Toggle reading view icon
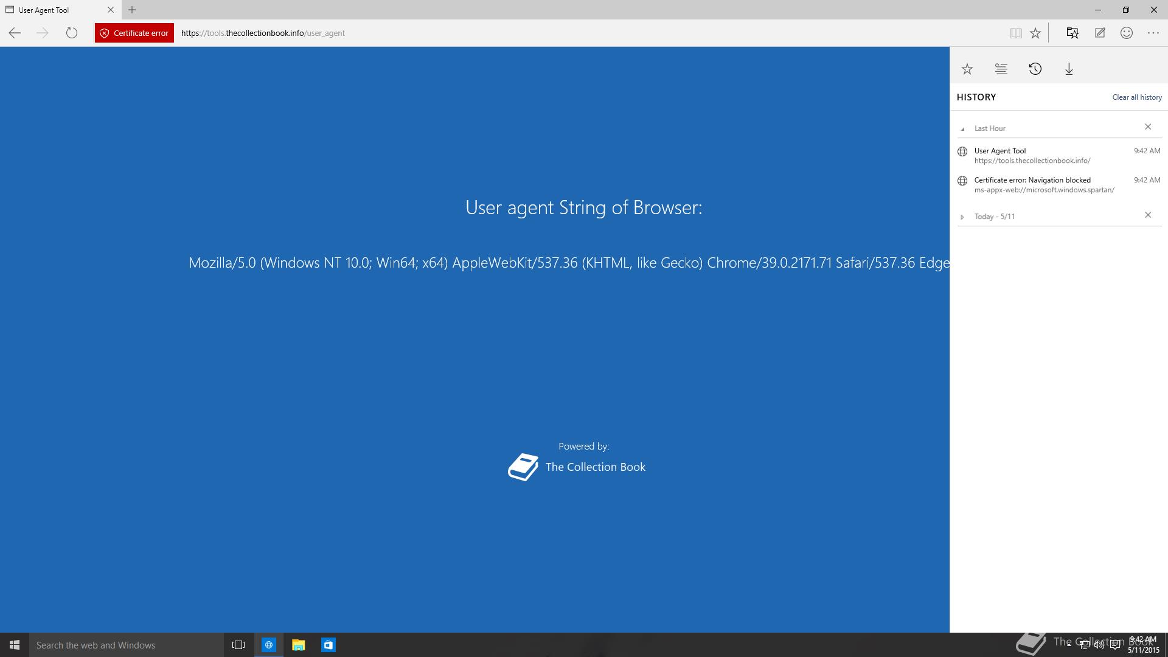The image size is (1168, 657). point(1015,33)
